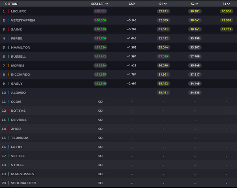The height and width of the screenshot is (188, 237).
Task: Click Alonso's S1 time 35.461
Action: [x=163, y=93]
